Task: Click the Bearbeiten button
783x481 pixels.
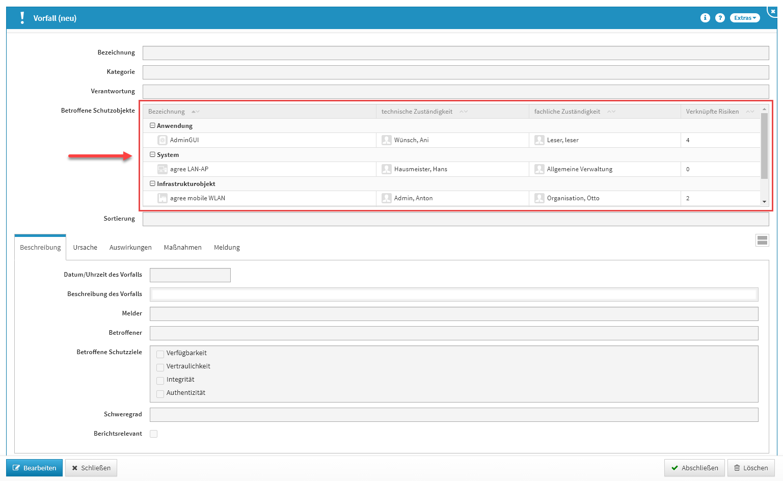Action: (34, 468)
